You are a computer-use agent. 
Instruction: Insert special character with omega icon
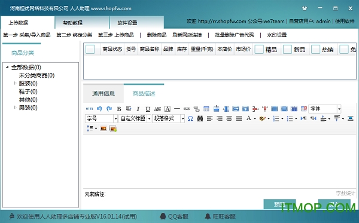pos(190,118)
